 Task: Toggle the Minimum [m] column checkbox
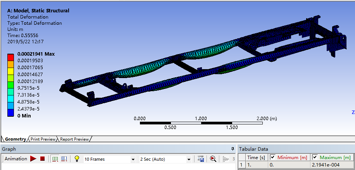click(x=272, y=157)
